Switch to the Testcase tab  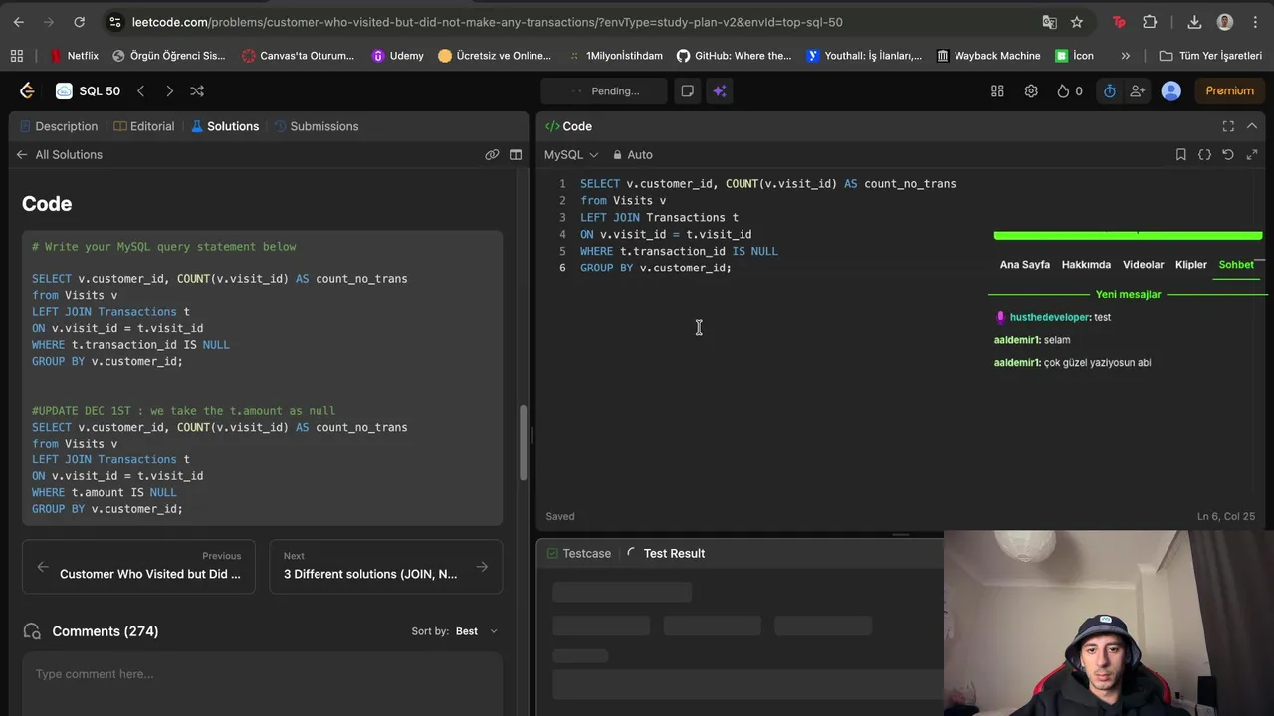point(579,553)
